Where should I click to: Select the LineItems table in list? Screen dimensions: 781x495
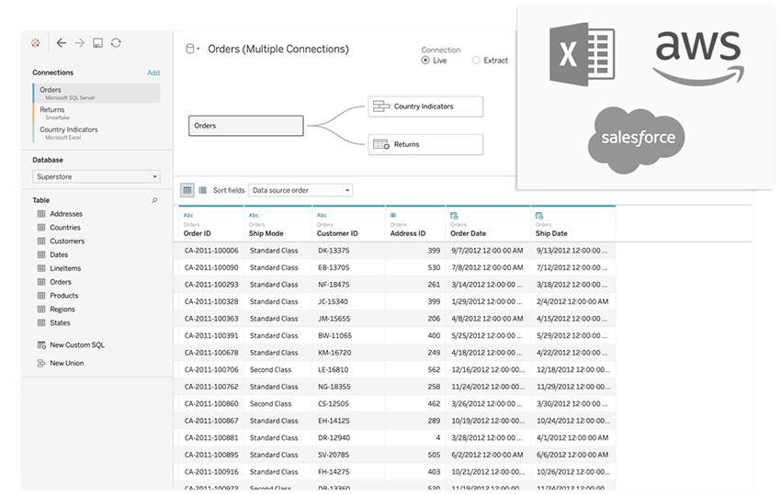pos(65,268)
